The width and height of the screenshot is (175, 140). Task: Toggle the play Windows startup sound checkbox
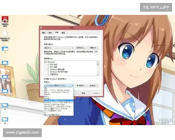(45, 79)
